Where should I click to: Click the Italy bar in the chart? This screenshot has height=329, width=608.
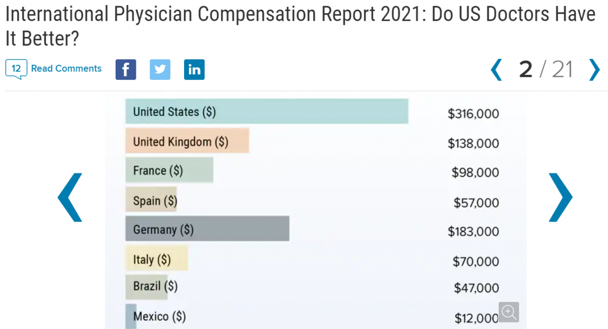coord(157,259)
